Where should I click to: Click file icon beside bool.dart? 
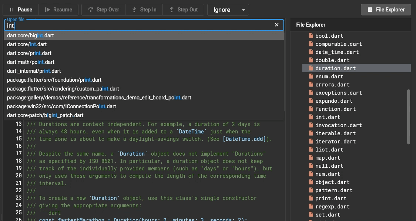pos(311,35)
